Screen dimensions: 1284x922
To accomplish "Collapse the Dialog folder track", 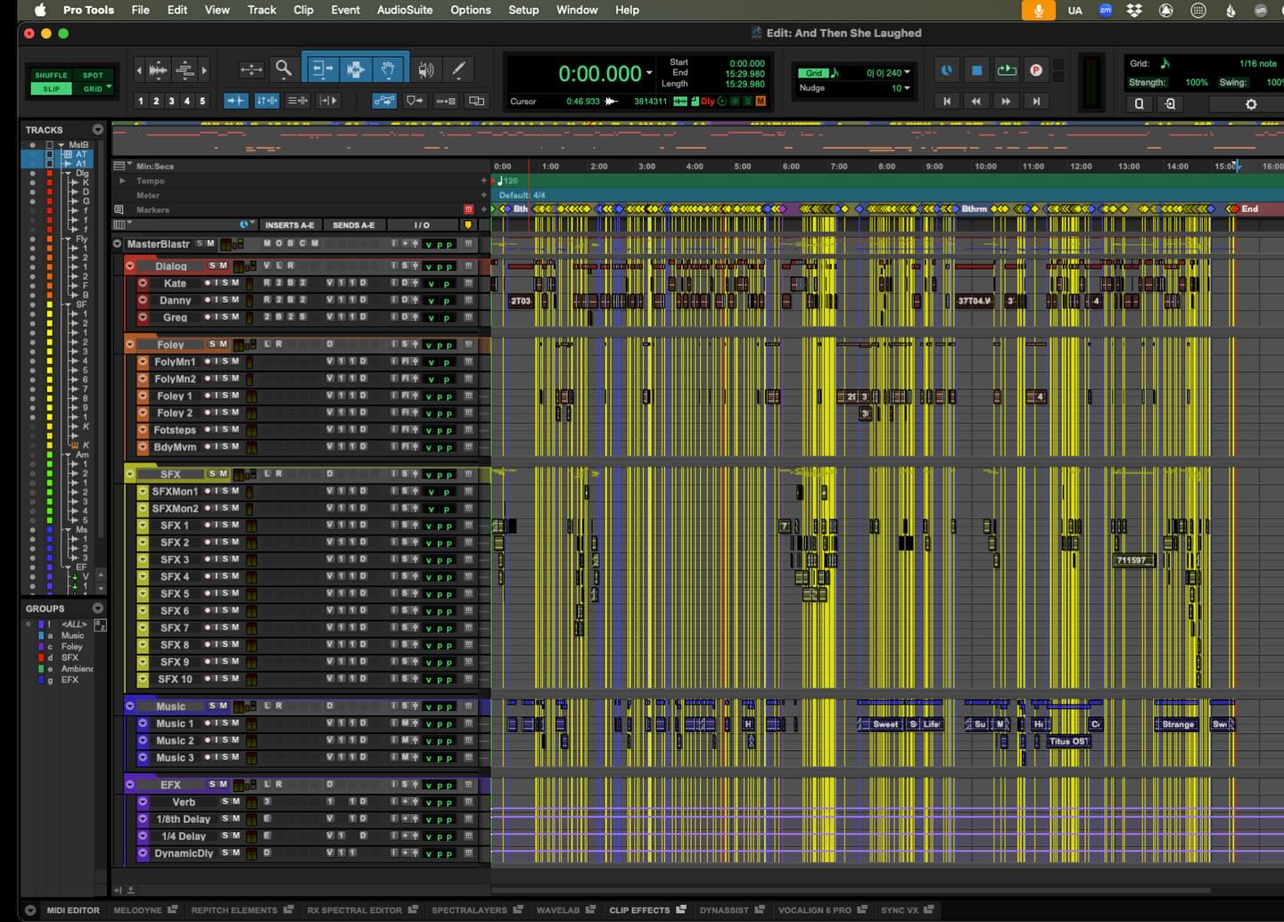I will [x=130, y=265].
